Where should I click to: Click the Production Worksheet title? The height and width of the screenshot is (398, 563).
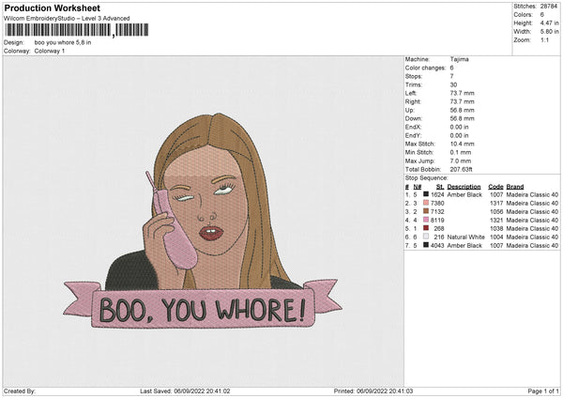pos(52,8)
